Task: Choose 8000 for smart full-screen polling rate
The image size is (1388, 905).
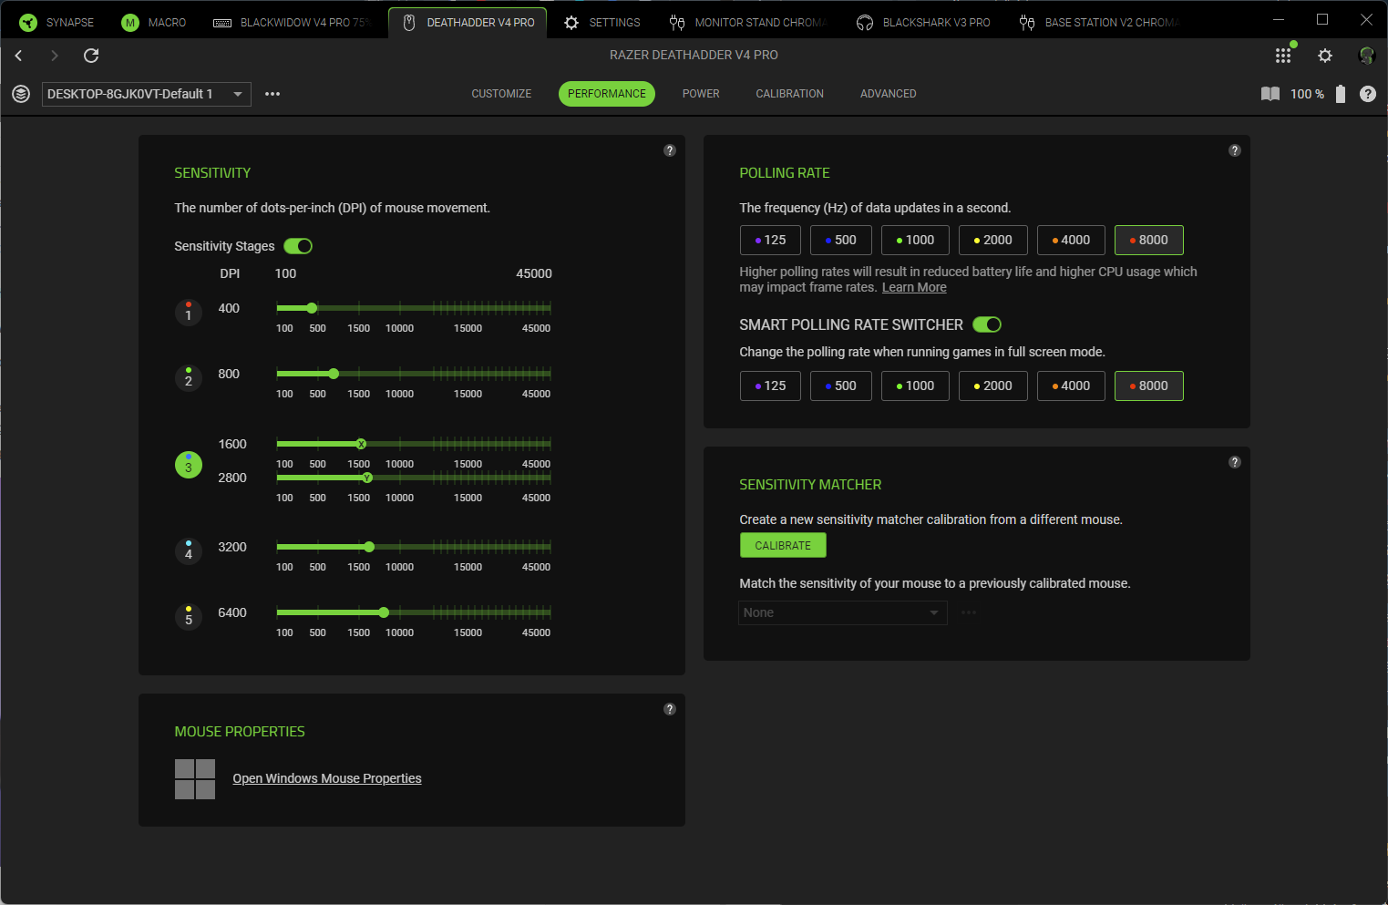Action: 1148,386
